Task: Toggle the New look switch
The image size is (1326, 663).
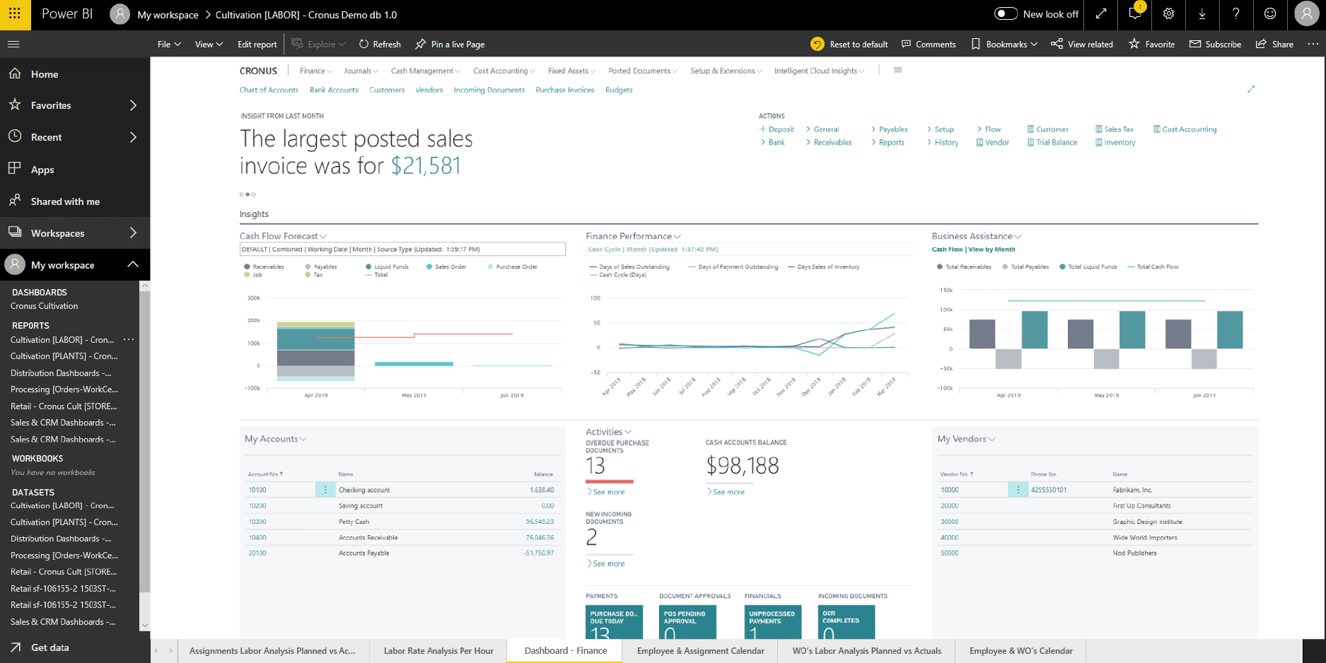Action: click(x=1005, y=14)
